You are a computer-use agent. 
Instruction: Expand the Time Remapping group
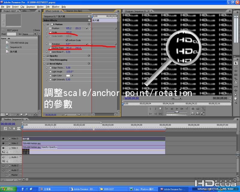44,60
